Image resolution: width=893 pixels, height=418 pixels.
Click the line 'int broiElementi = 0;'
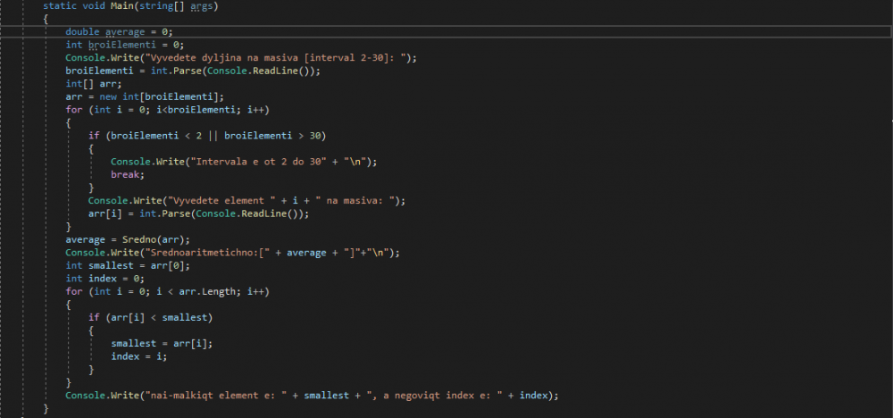(x=125, y=45)
